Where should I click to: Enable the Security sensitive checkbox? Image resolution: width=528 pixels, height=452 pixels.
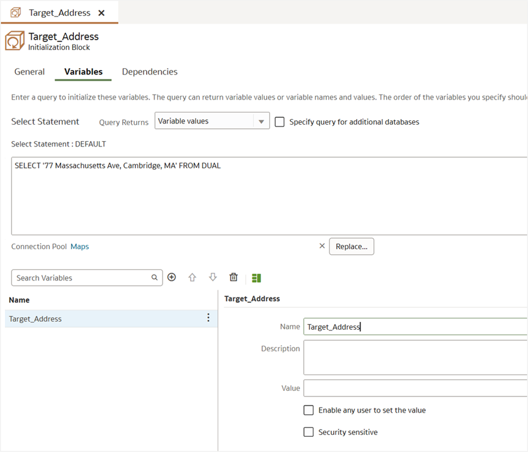tap(309, 432)
